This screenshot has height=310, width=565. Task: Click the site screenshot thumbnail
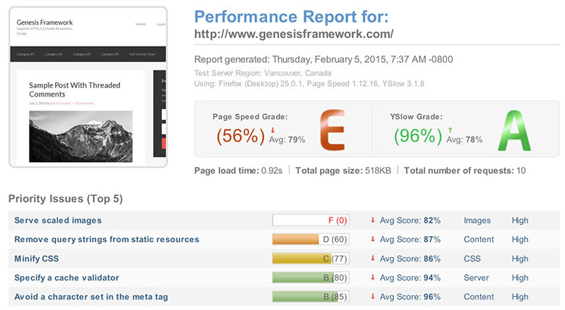pyautogui.click(x=88, y=87)
